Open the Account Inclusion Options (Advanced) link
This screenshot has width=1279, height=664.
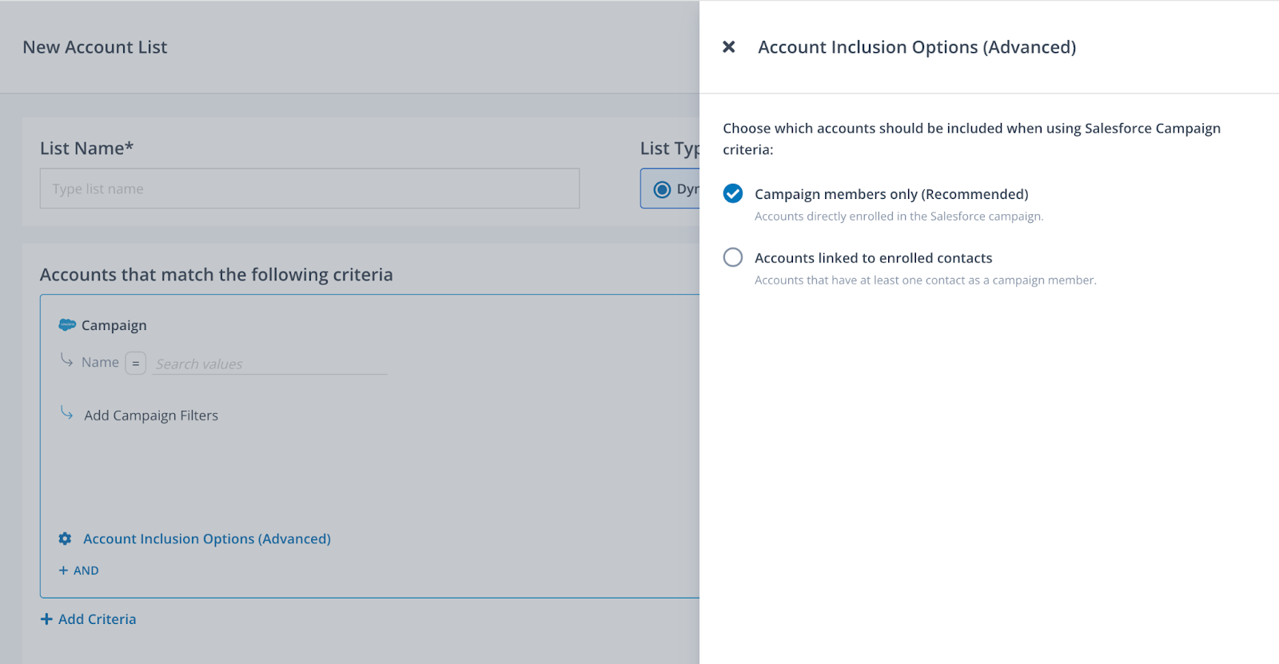207,539
